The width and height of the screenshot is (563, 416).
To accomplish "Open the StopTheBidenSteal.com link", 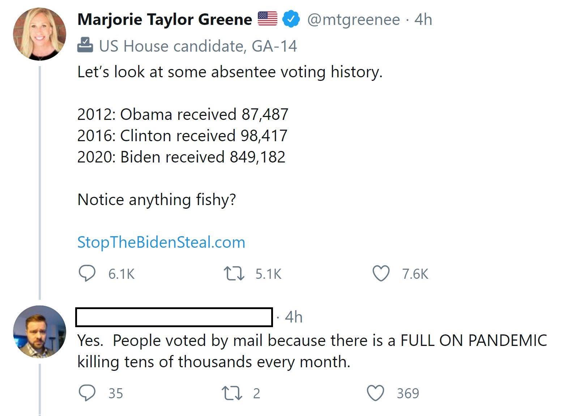I will tap(161, 242).
